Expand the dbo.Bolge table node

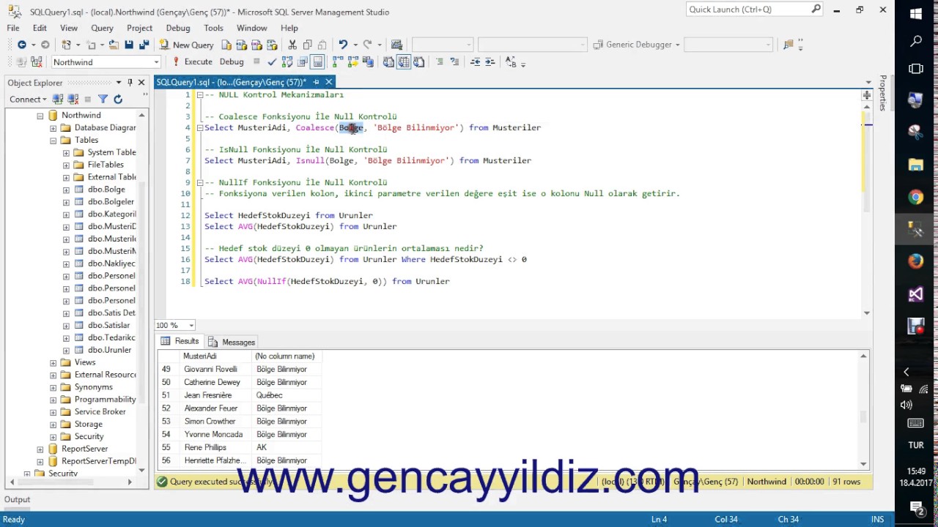[67, 190]
